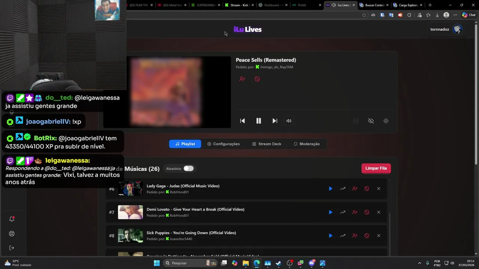Click the iLu Lives logo

(248, 30)
